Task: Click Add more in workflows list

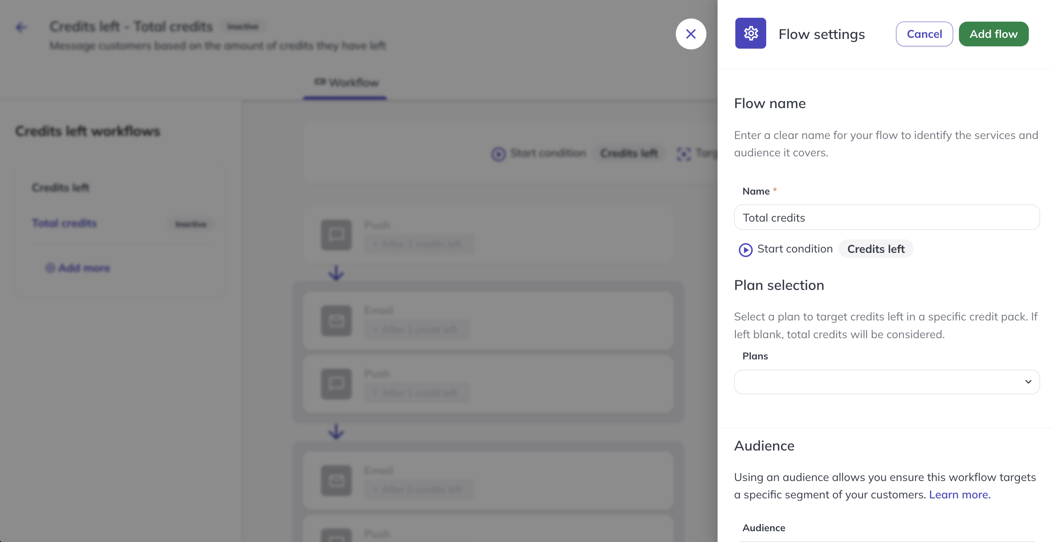Action: (x=78, y=268)
